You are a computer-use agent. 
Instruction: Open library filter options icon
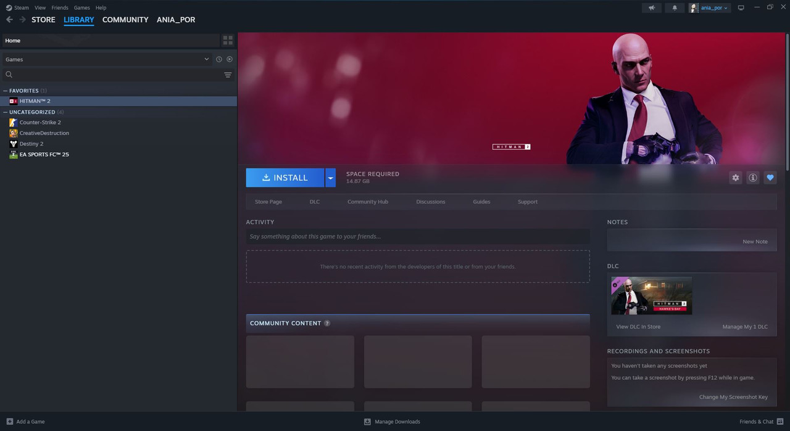tap(228, 75)
